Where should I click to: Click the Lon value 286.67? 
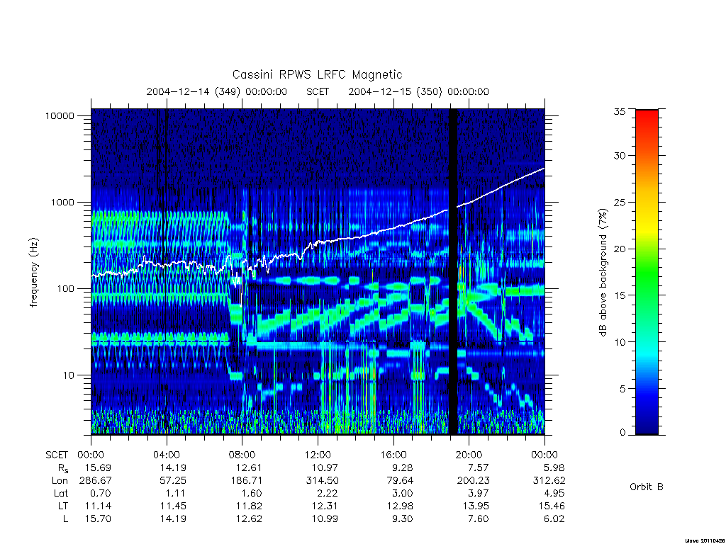tap(96, 481)
